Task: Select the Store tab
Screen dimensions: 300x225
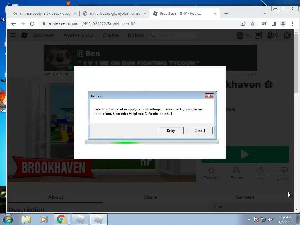Action: 150,197
